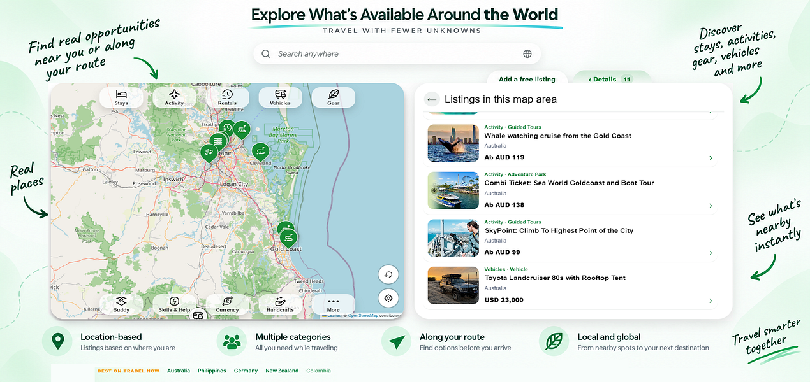Viewport: 810px width, 382px height.
Task: Expand the Toyota Landcruiser listing chevron
Action: click(711, 301)
